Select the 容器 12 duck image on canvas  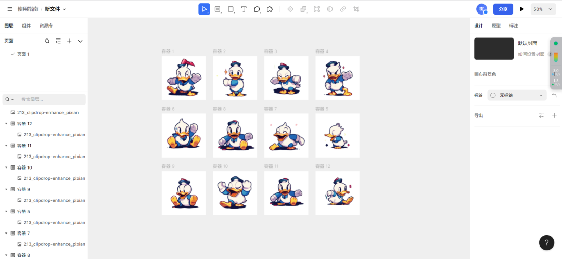click(x=337, y=193)
